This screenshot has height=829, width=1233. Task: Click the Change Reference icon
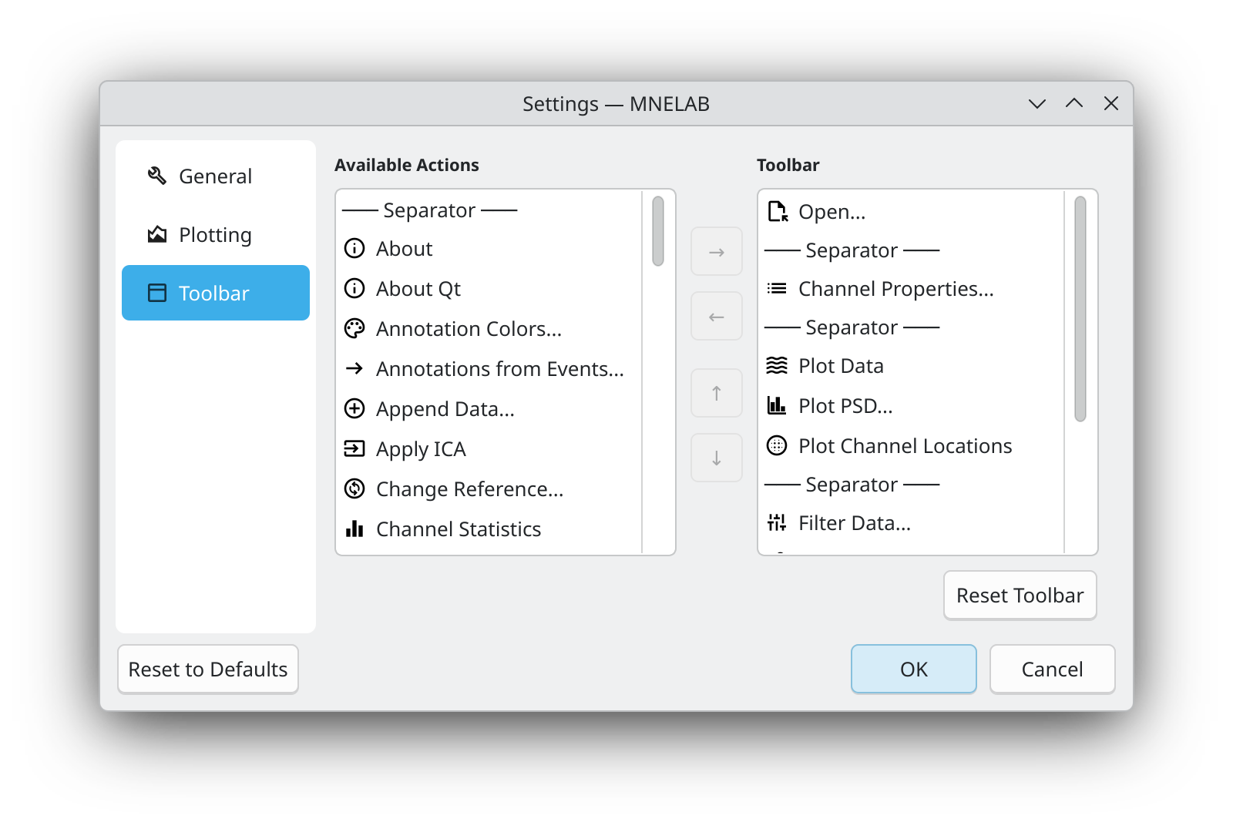354,489
